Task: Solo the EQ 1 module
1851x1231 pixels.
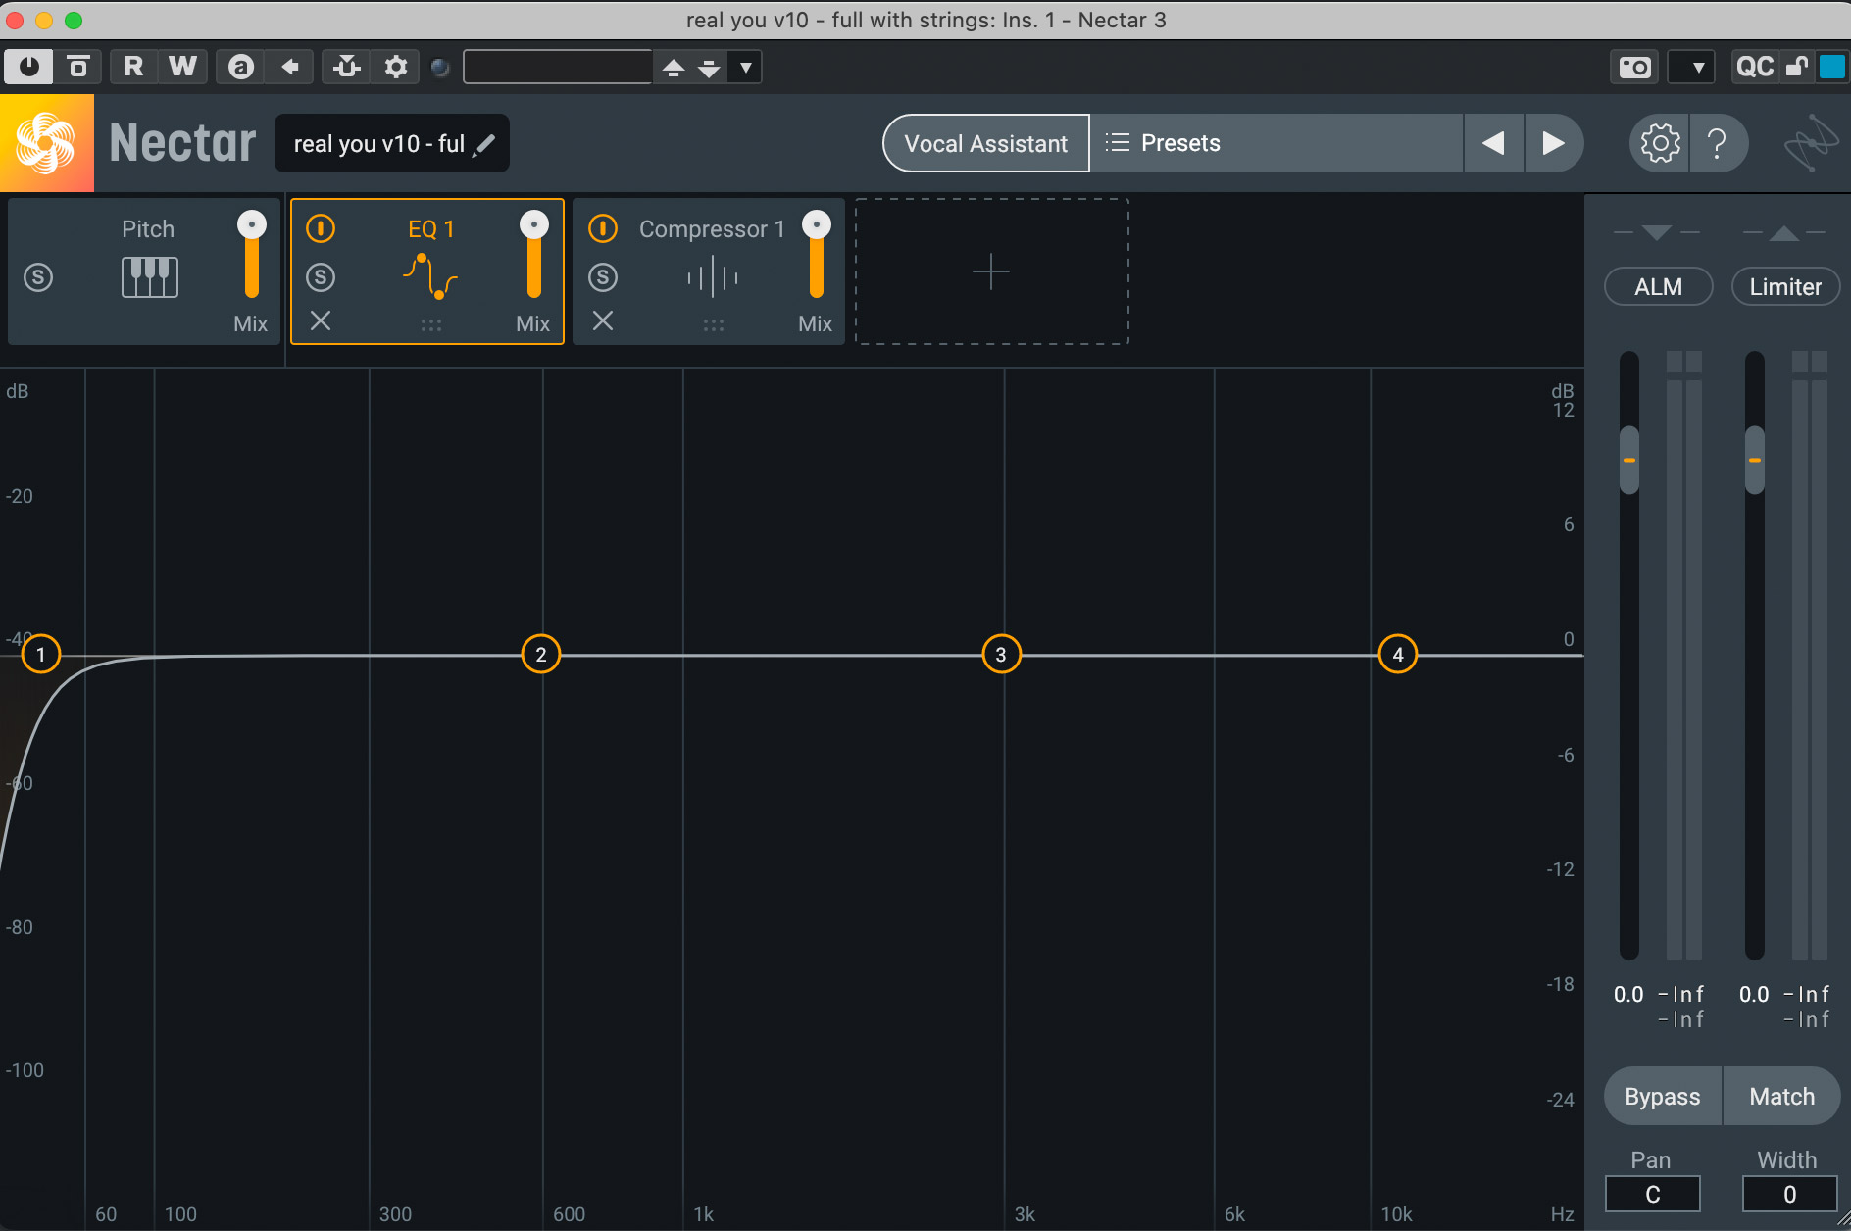Action: tap(321, 277)
